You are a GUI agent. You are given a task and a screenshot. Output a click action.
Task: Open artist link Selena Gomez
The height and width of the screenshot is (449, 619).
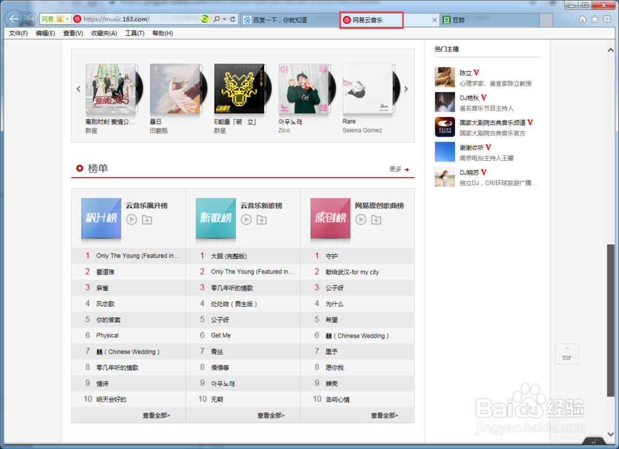click(362, 130)
